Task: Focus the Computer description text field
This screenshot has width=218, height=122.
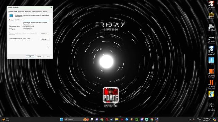Action: point(36,20)
